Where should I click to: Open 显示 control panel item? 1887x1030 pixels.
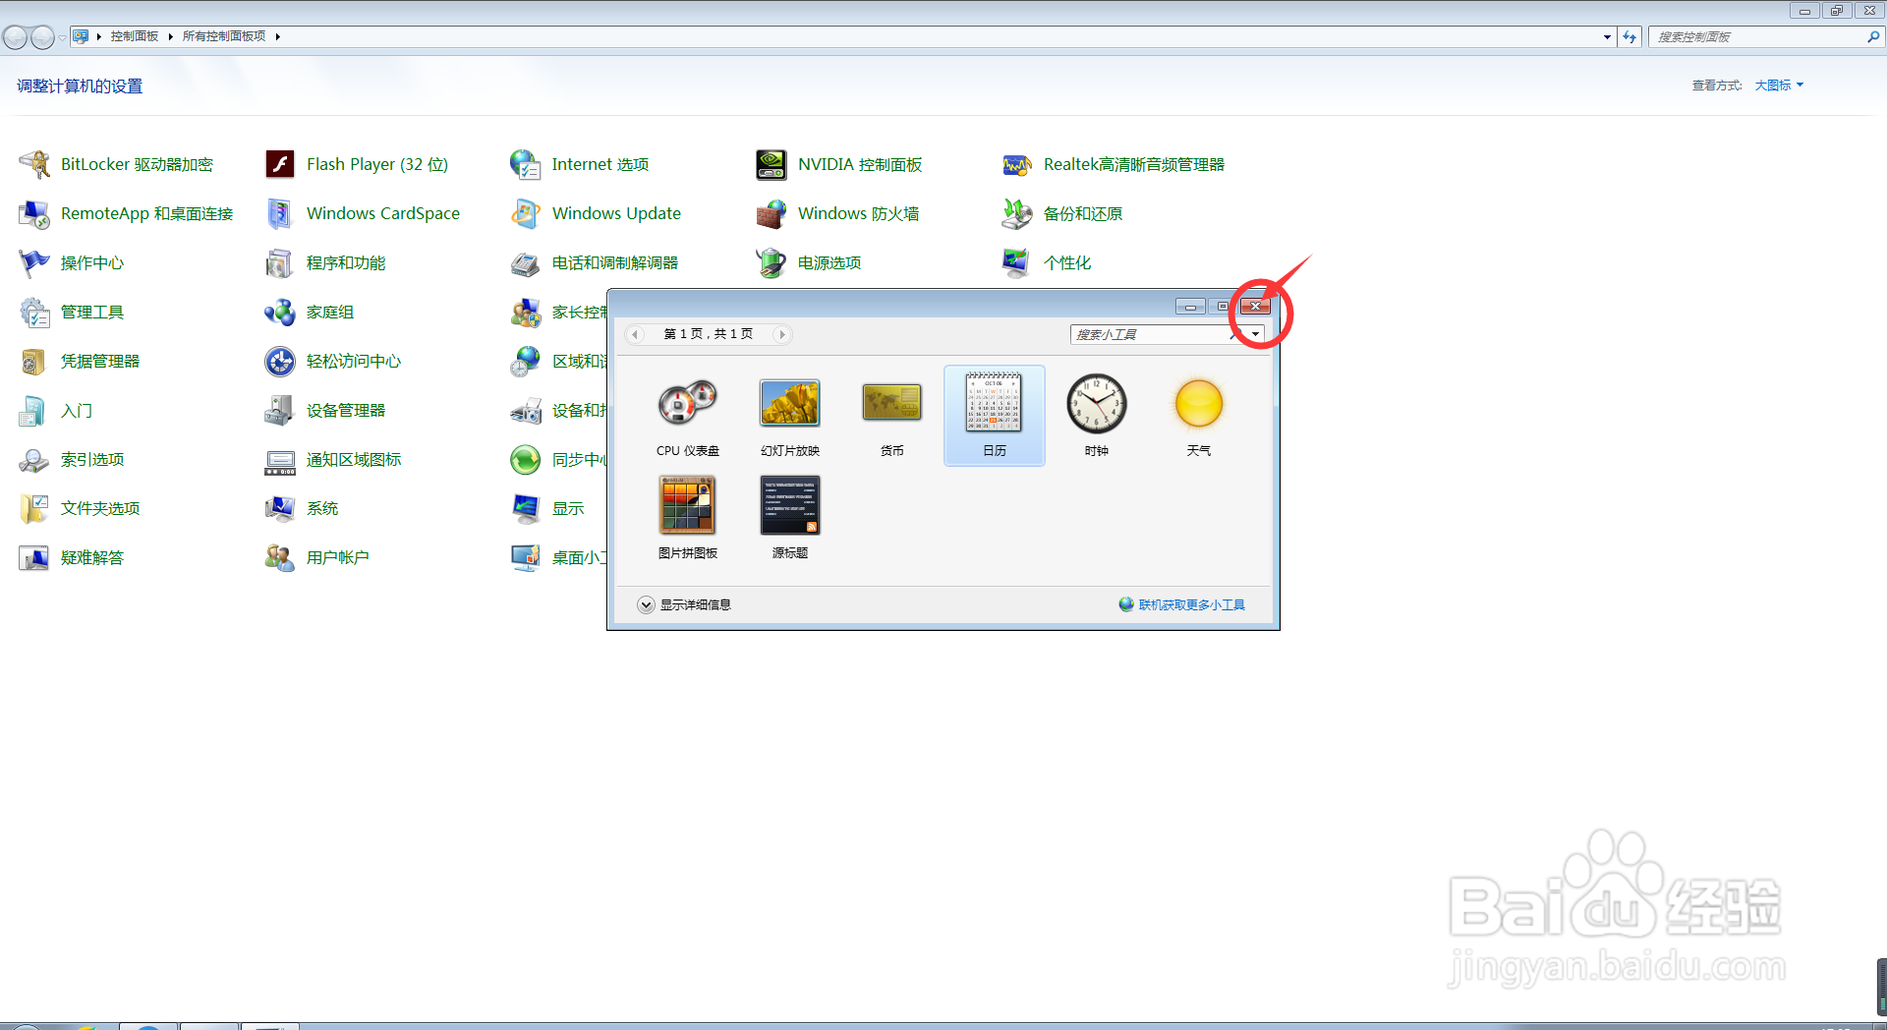click(547, 508)
